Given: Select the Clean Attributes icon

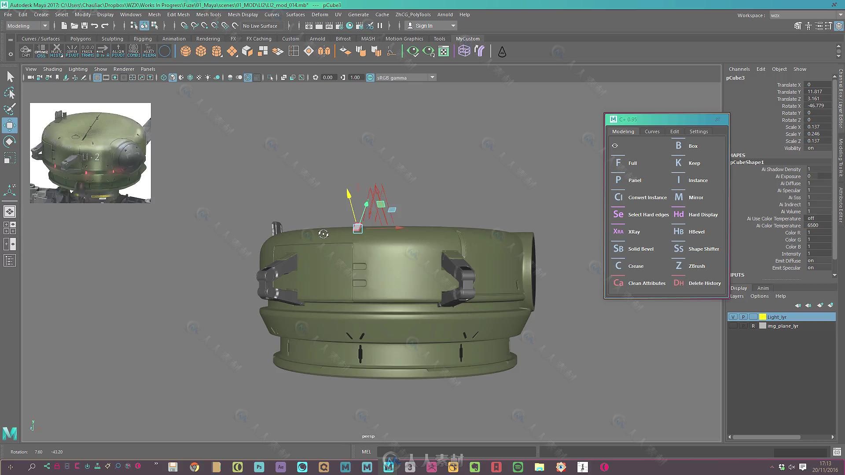Looking at the screenshot, I should (619, 282).
